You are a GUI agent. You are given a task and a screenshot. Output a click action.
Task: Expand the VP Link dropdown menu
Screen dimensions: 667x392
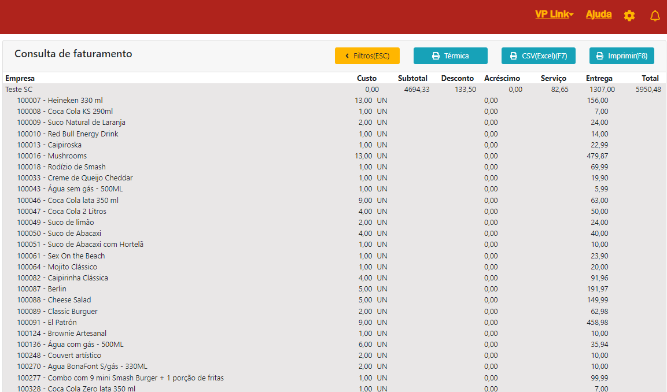point(554,14)
